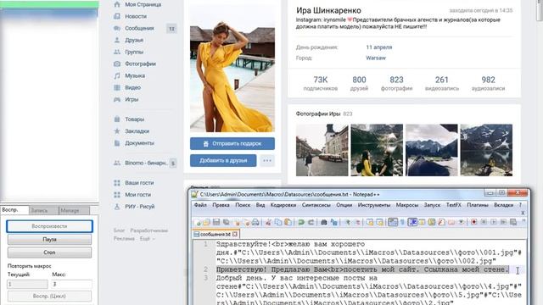Click the Отправить подарок button
The height and width of the screenshot is (305, 543).
coord(232,143)
